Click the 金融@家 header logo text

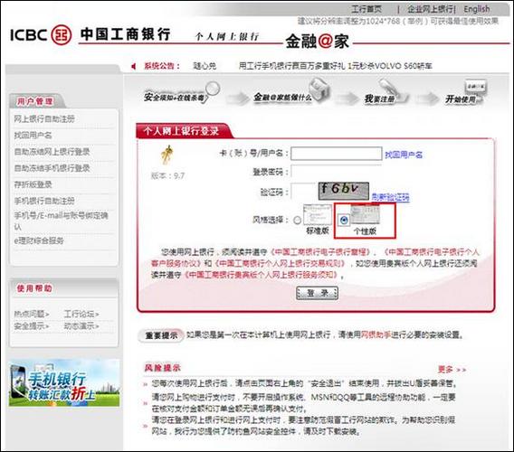[318, 42]
